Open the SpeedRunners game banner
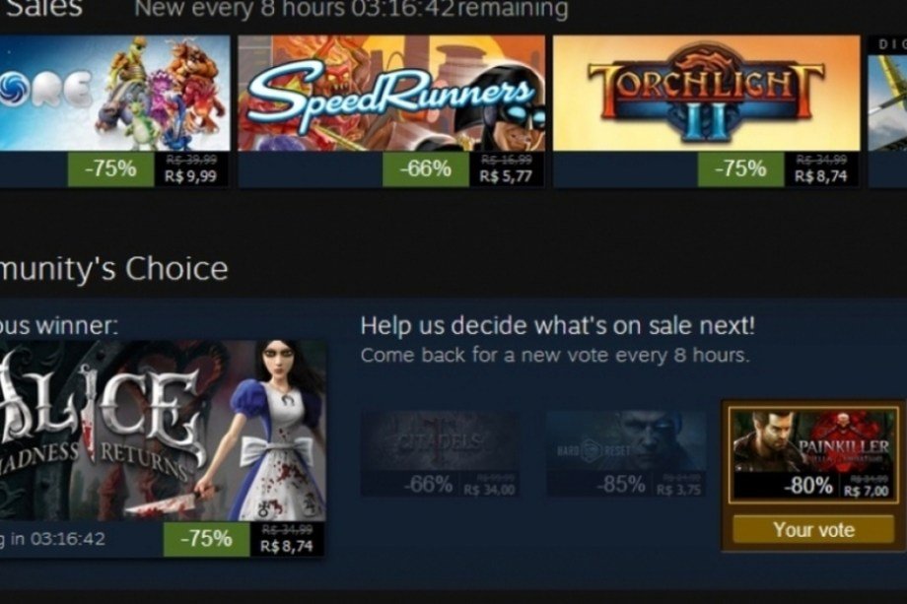This screenshot has height=604, width=907. (391, 93)
